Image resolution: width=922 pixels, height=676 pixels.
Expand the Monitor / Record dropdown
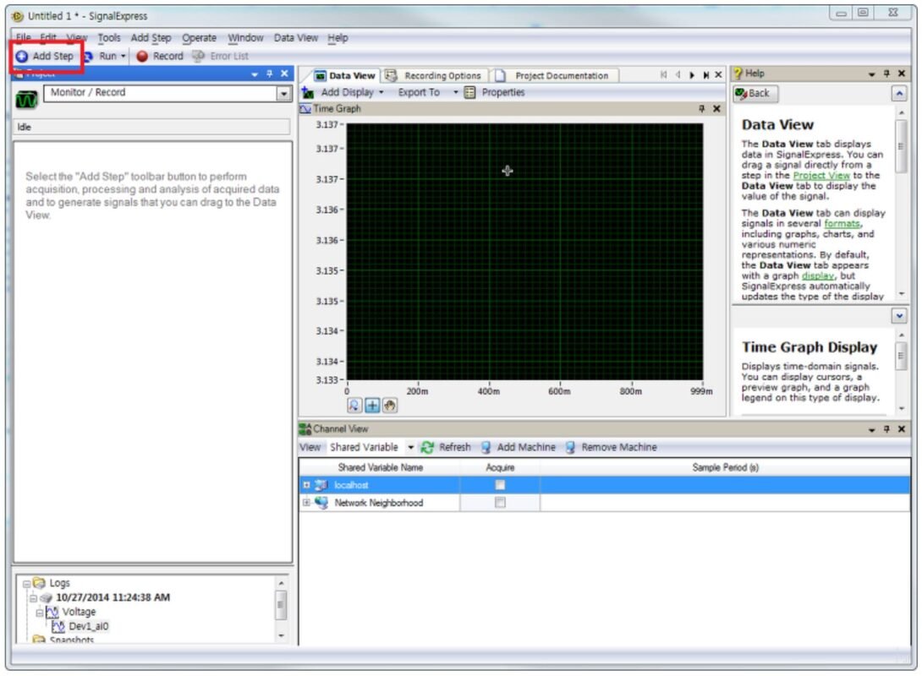pyautogui.click(x=284, y=94)
